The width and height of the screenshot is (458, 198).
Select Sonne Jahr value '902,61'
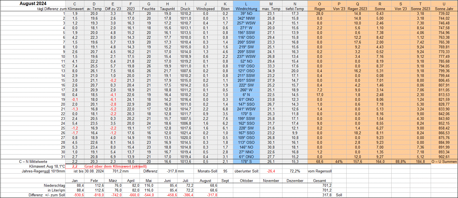[x=444, y=157]
